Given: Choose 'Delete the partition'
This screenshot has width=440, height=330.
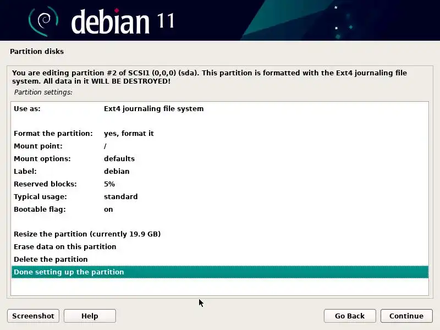Looking at the screenshot, I should 219,259.
